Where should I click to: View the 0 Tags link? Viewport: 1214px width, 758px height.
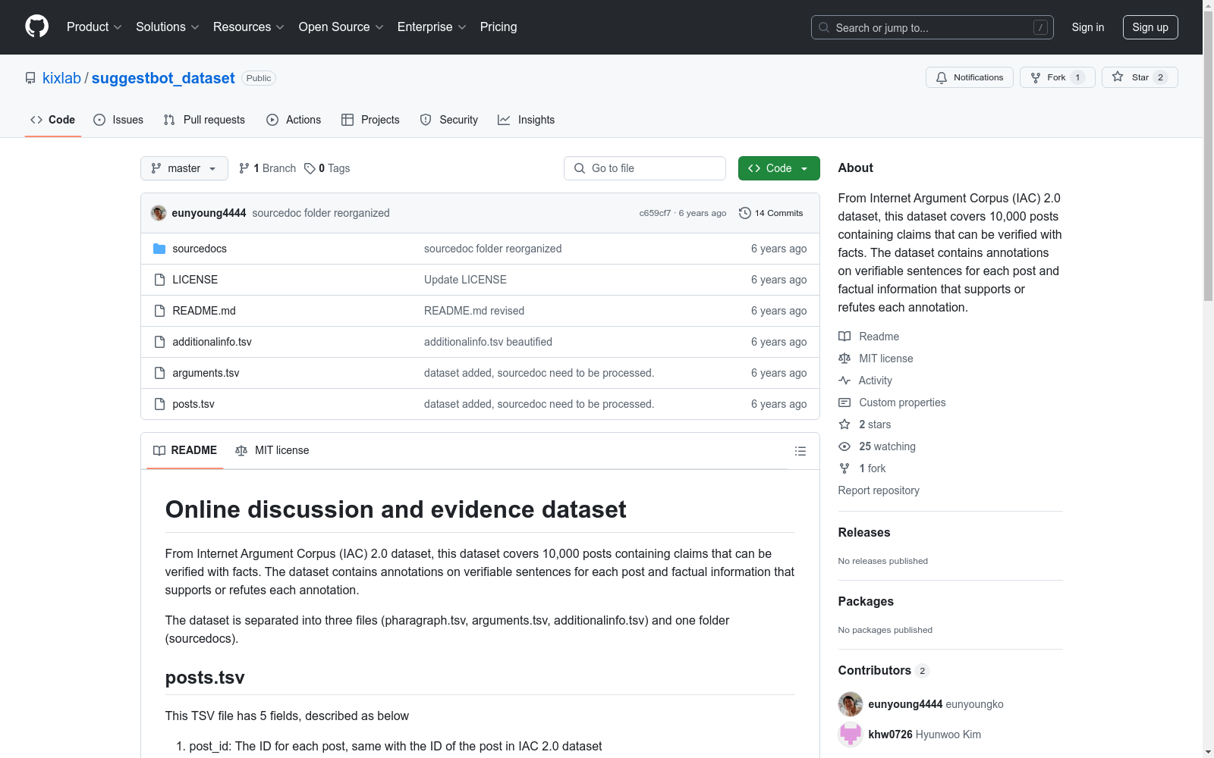(327, 168)
